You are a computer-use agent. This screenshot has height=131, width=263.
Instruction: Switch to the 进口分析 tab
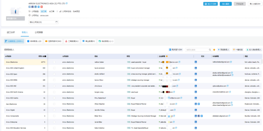(x=11, y=32)
